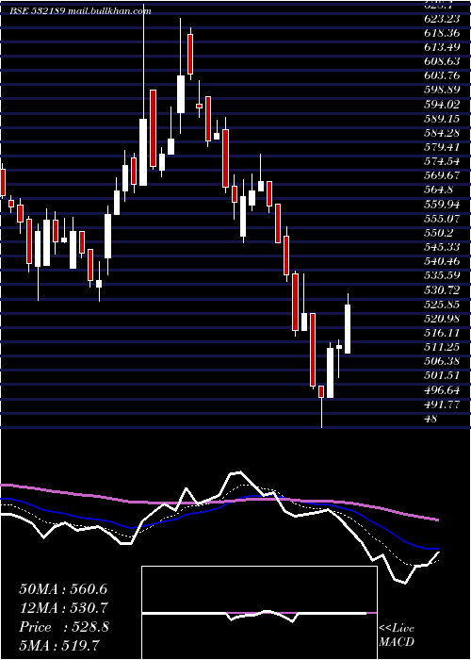
Task: Select the 550.2 price axis label
Action: (x=439, y=233)
